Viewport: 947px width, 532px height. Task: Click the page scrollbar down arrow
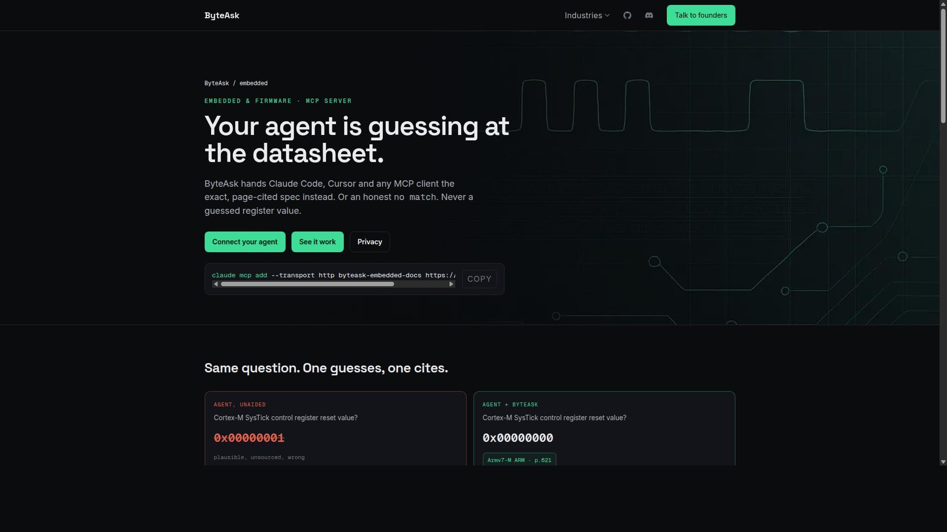coord(943,462)
